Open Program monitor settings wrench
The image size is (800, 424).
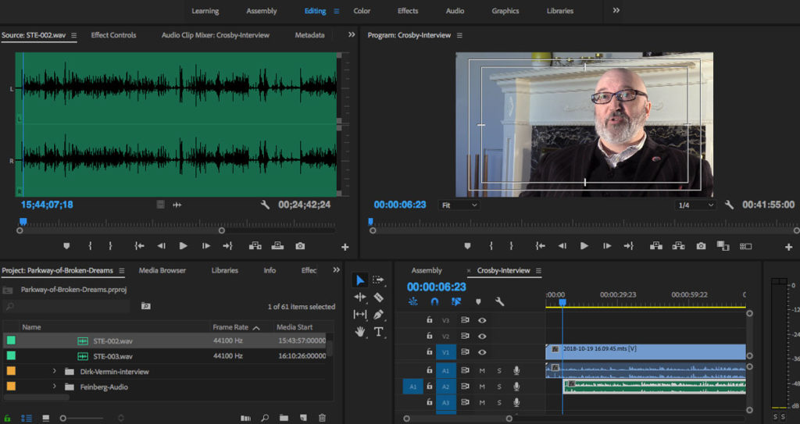coord(729,205)
